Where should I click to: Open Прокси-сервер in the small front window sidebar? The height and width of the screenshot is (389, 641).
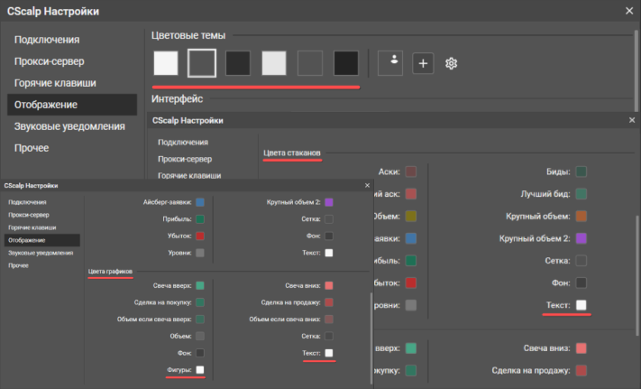(x=29, y=215)
